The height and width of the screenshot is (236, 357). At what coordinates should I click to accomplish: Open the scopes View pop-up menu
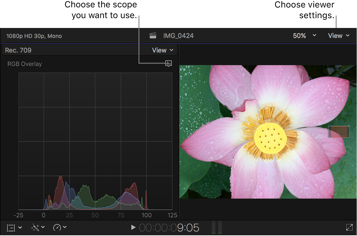162,50
